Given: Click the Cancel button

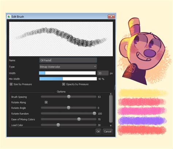Looking at the screenshot, I should (x=108, y=132).
